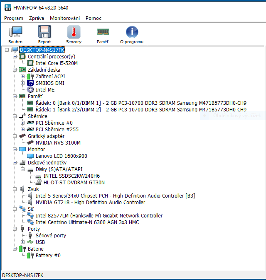Image resolution: width=266 pixels, height=280 pixels.
Task: Click the RAM icon beside Řádek: 1
Action: pyautogui.click(x=30, y=109)
